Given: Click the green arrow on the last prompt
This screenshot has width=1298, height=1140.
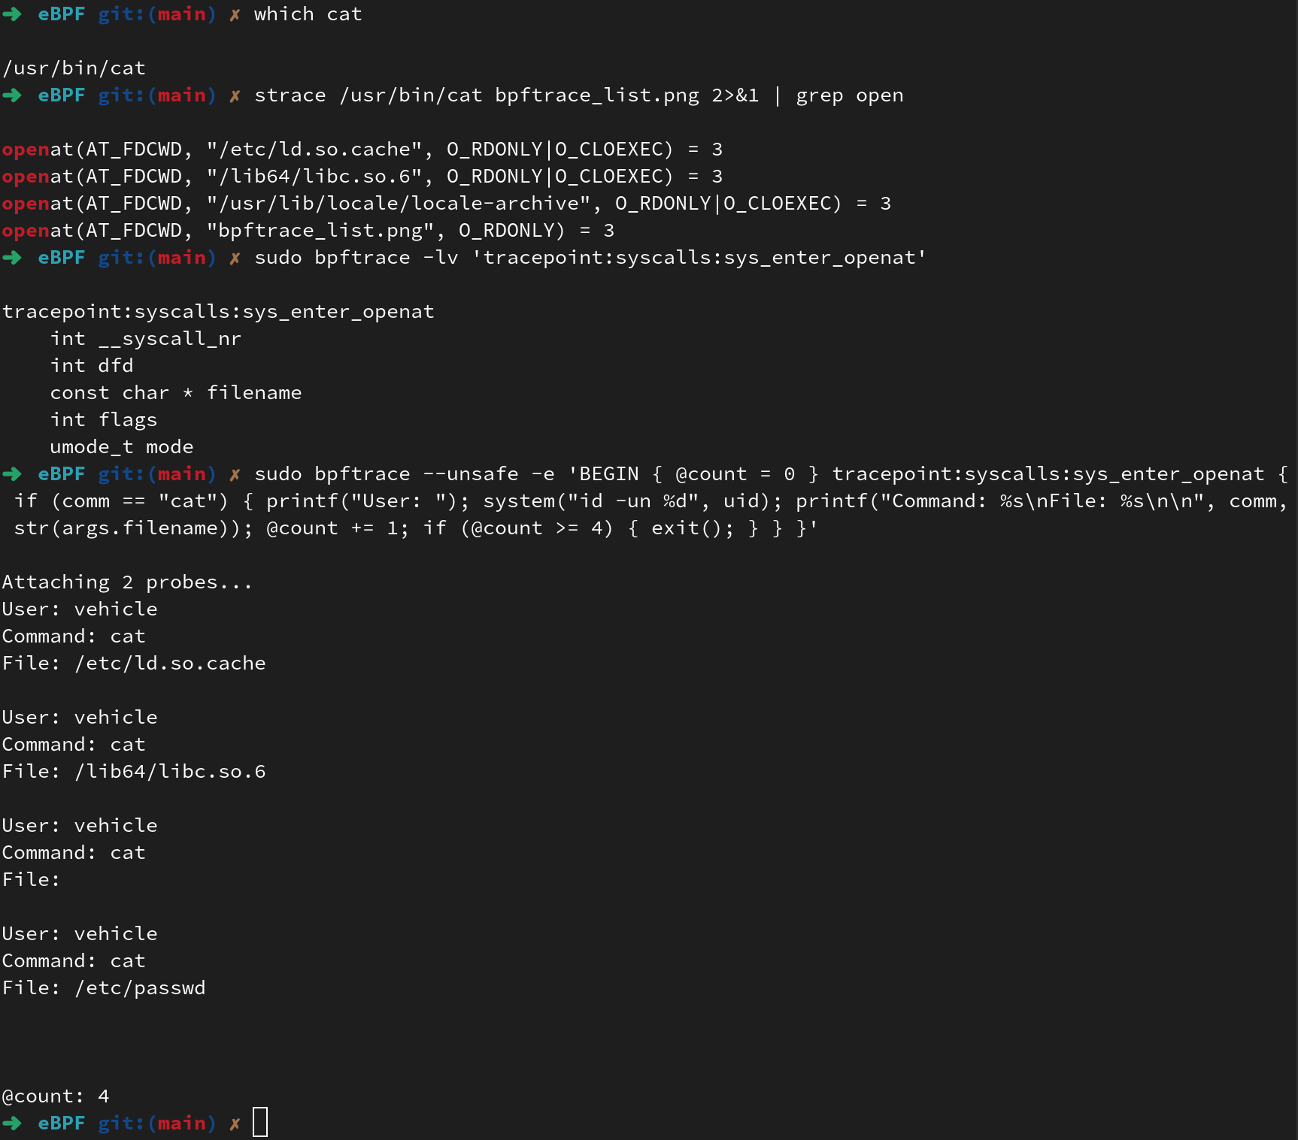Looking at the screenshot, I should click(12, 1123).
